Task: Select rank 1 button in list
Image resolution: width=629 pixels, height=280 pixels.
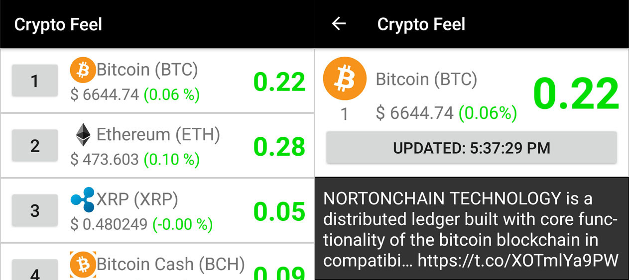Action: point(34,81)
